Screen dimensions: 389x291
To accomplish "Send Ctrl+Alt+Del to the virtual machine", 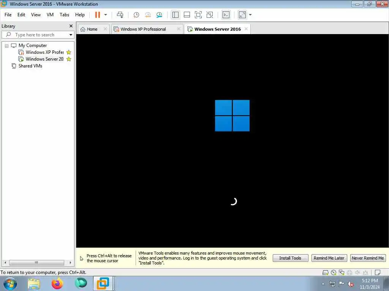I will tap(120, 15).
